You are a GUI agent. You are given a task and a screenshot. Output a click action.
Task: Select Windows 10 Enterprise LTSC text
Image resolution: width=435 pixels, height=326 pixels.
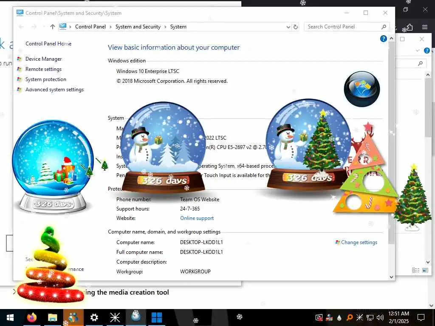(147, 71)
